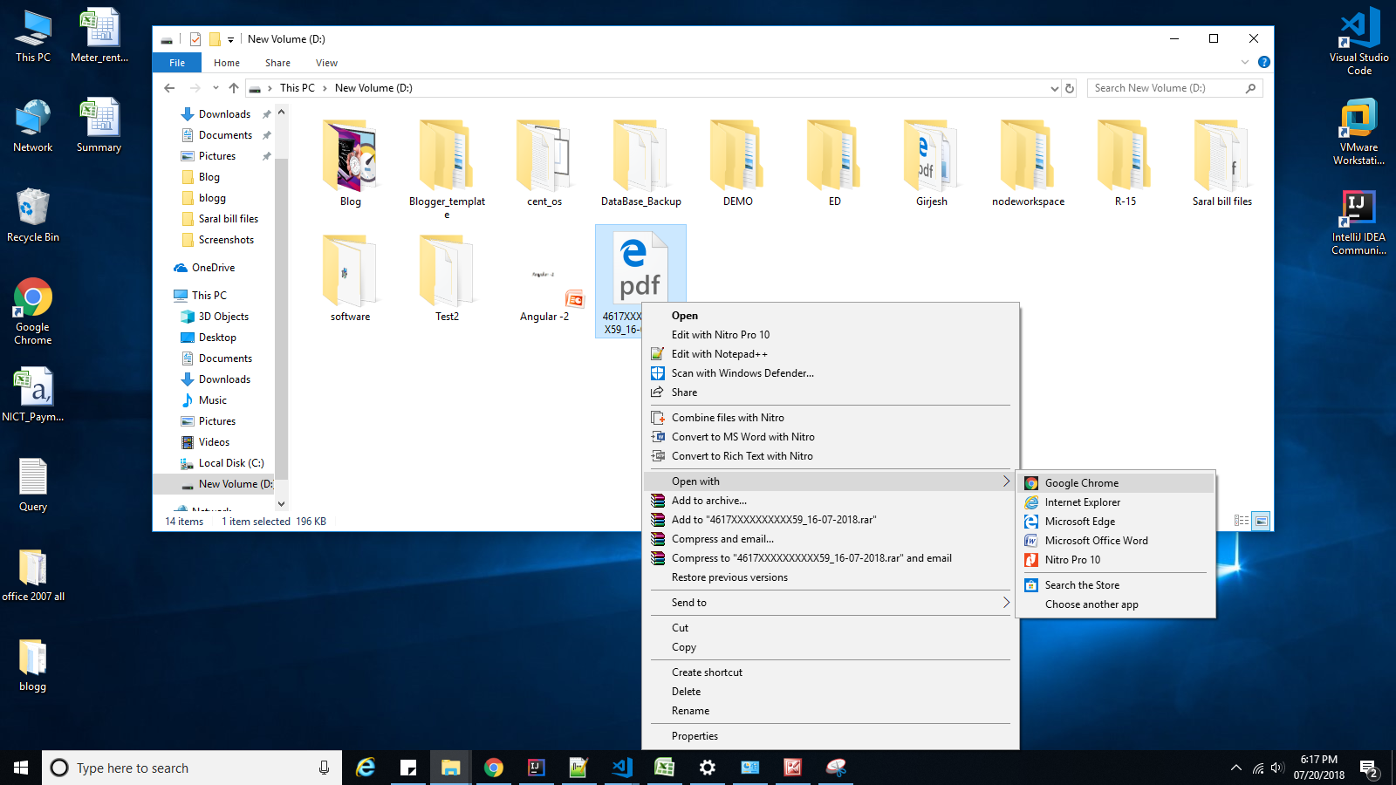1396x785 pixels.
Task: Select Edit with Notepad++
Action: [830, 354]
